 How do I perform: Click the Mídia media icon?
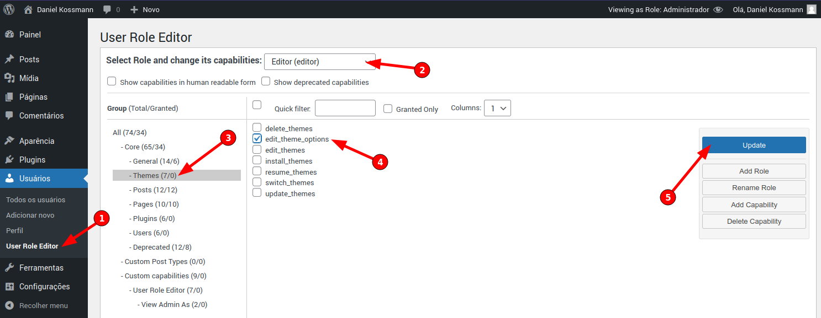[x=9, y=78]
